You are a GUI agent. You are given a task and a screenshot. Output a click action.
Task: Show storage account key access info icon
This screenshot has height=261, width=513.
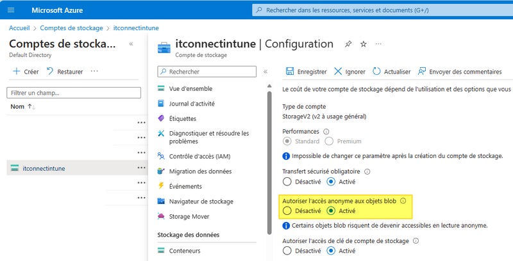click(x=416, y=241)
